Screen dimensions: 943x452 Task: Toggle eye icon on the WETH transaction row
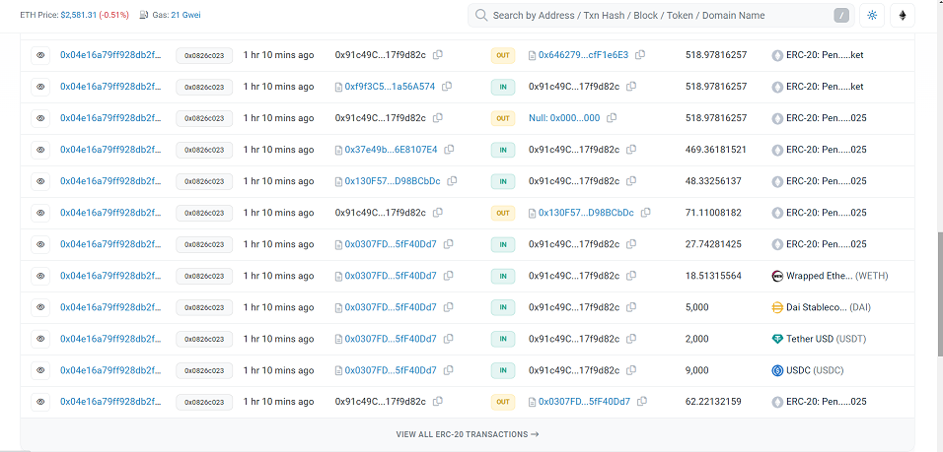tap(40, 276)
